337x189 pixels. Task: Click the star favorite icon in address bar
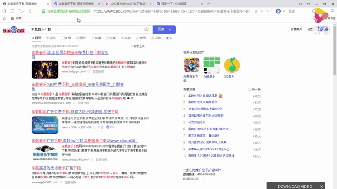[256, 12]
